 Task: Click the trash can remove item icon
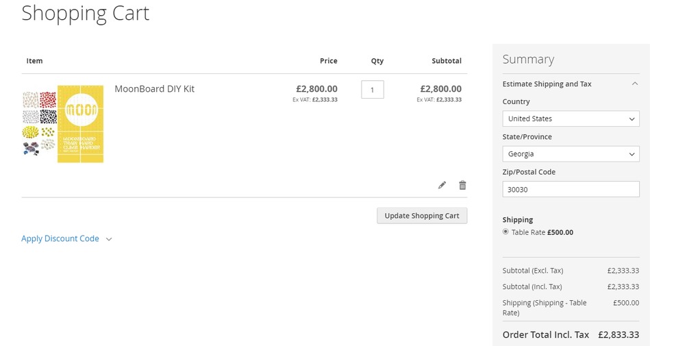click(x=462, y=185)
